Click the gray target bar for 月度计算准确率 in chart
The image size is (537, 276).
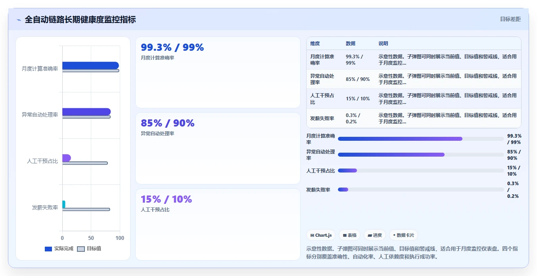pyautogui.click(x=90, y=71)
